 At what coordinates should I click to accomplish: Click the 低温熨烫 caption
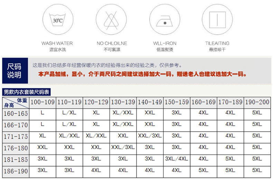[165, 50]
